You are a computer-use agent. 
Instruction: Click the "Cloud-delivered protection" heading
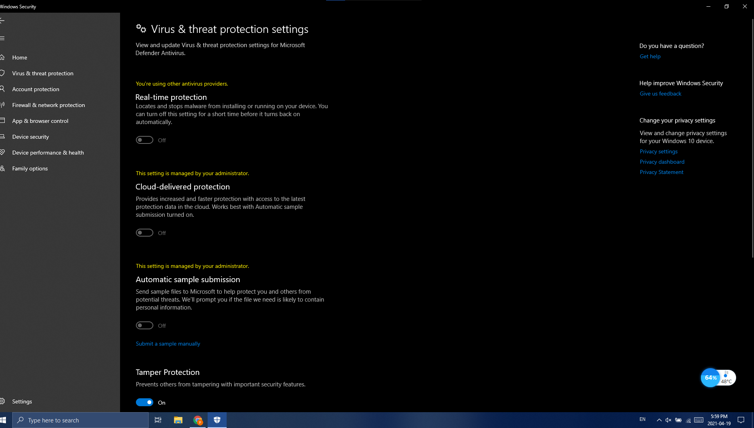point(183,187)
